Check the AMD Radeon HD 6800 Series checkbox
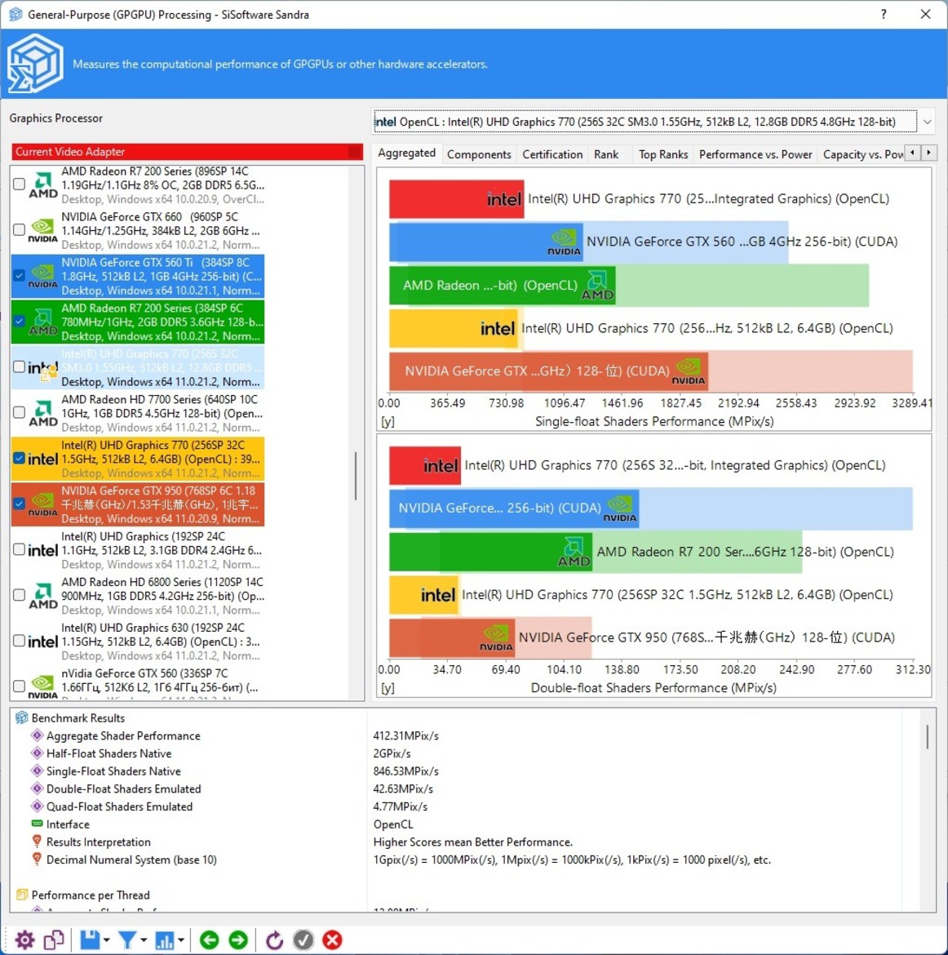The height and width of the screenshot is (955, 948). [x=19, y=595]
